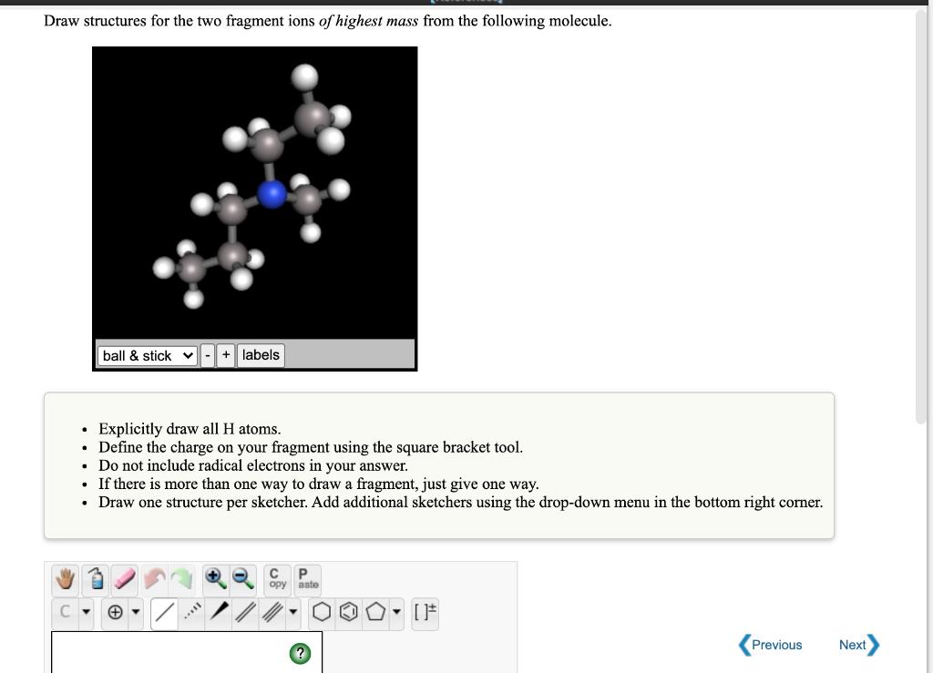The width and height of the screenshot is (933, 673).
Task: Open the ball & stick display dropdown
Action: 146,355
